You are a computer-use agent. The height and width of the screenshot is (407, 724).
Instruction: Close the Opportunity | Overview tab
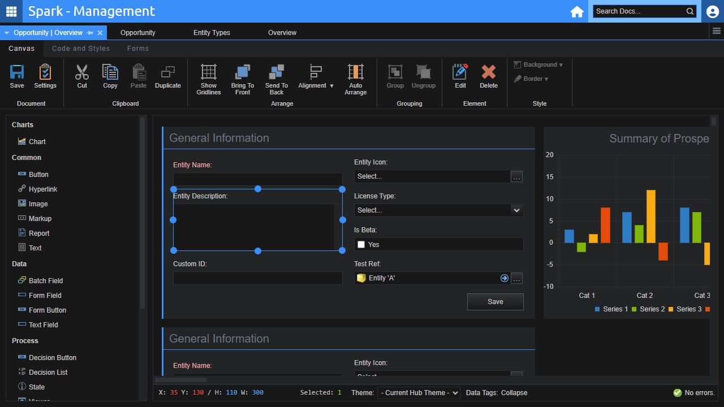[x=100, y=33]
